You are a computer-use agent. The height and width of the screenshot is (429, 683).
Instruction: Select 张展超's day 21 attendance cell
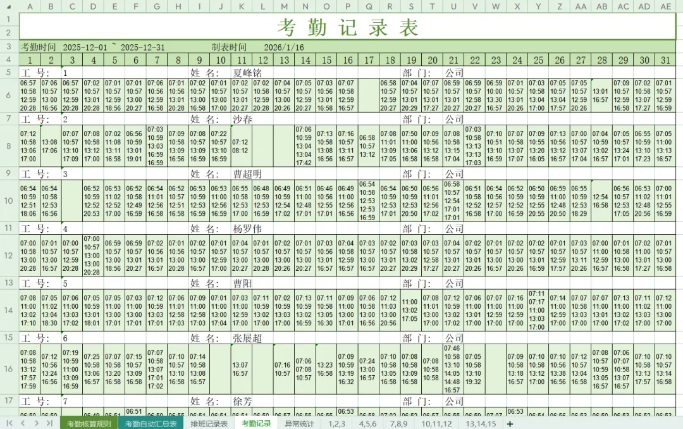(x=453, y=370)
